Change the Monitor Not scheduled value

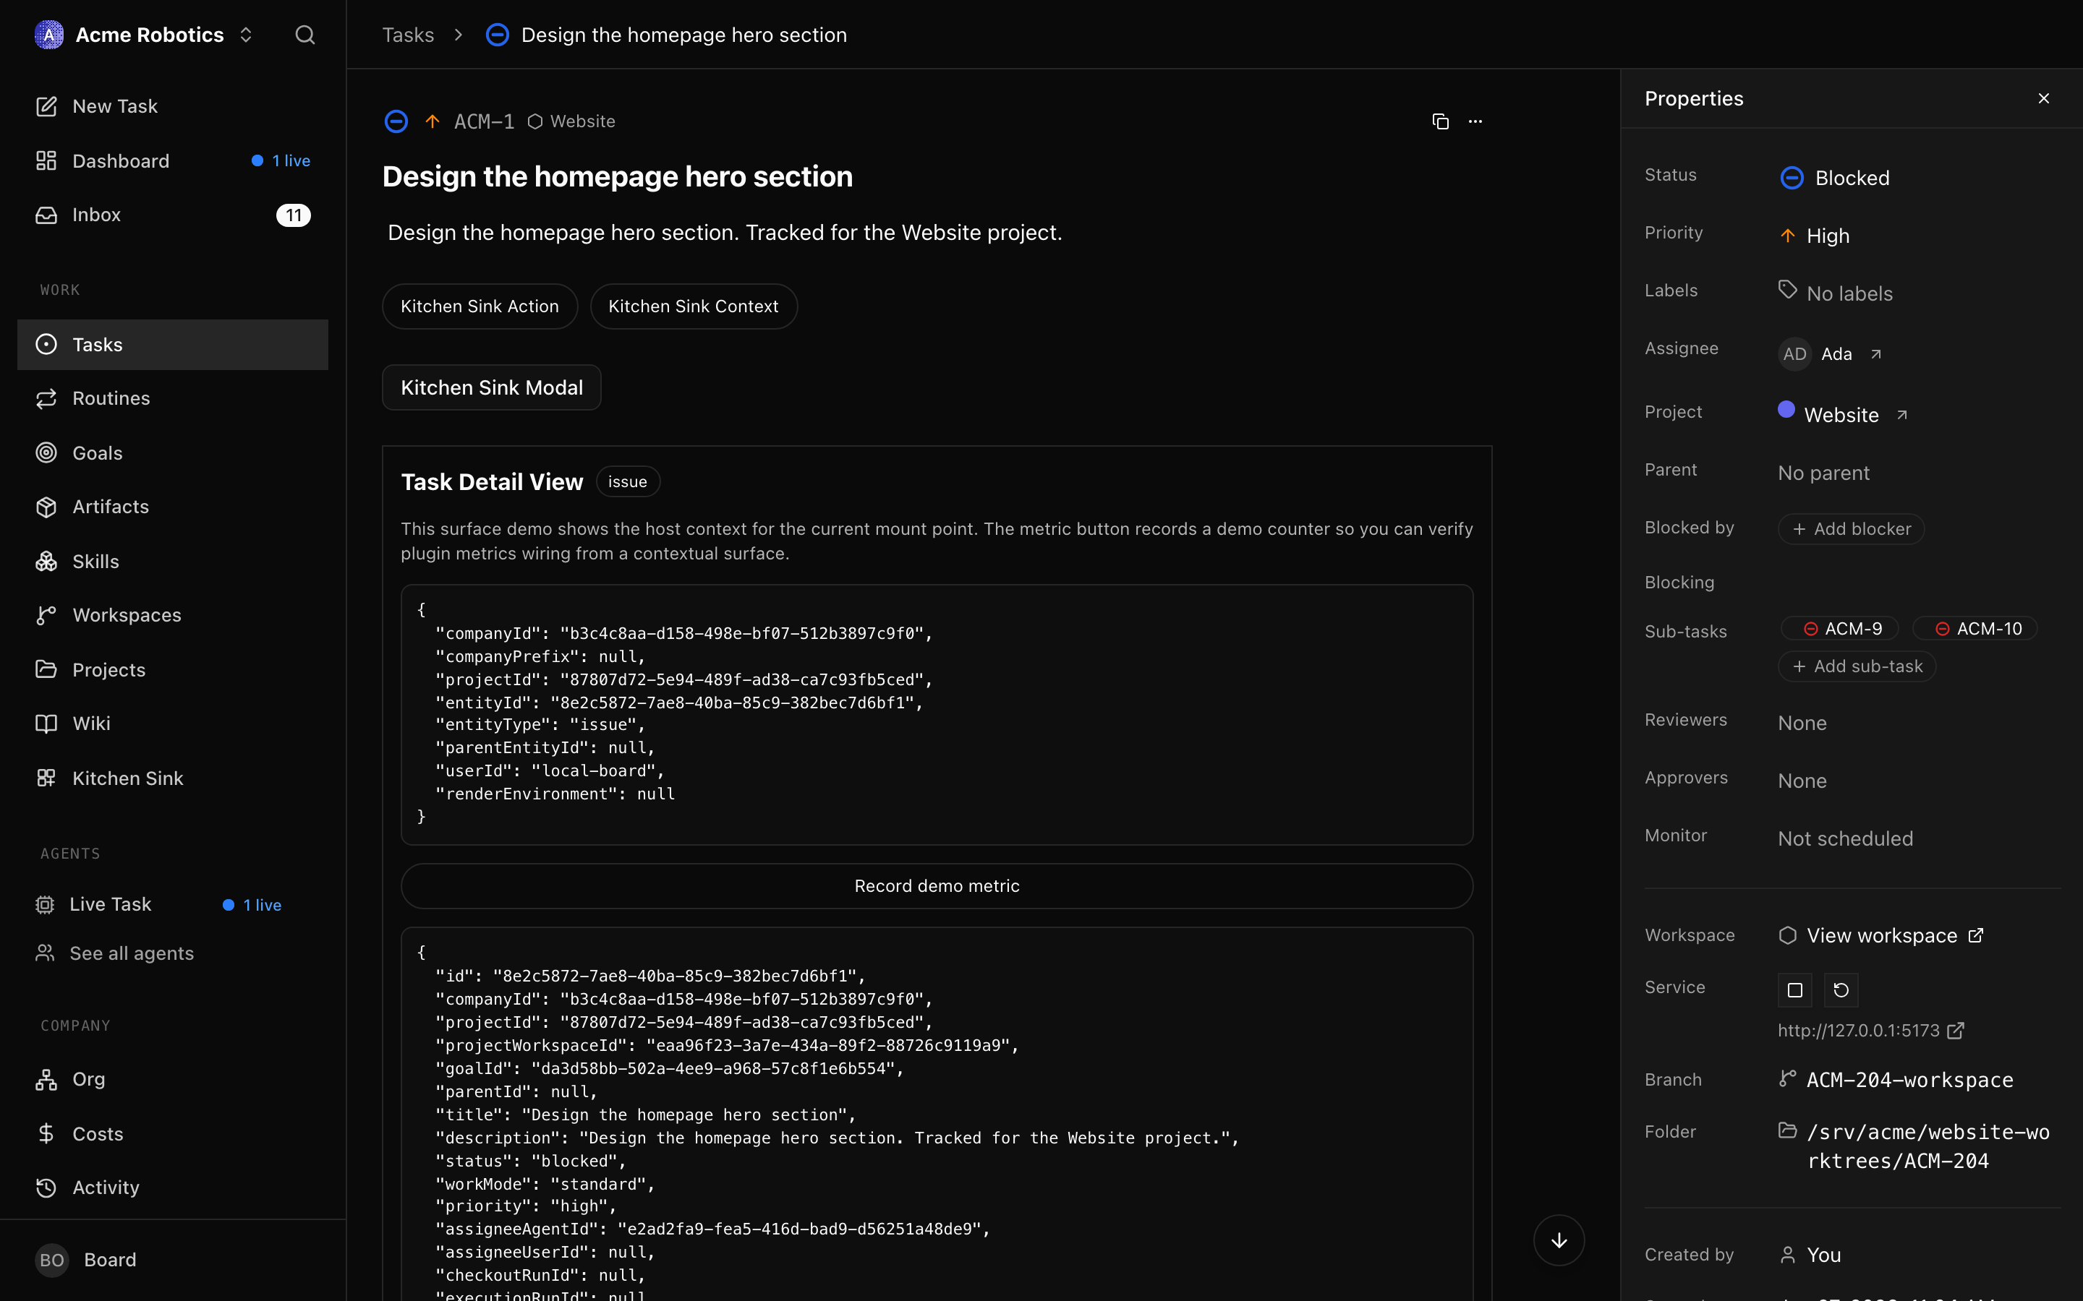(x=1846, y=838)
